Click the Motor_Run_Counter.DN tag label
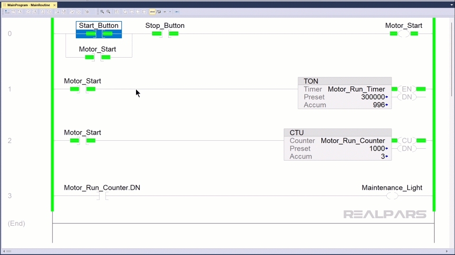 102,187
